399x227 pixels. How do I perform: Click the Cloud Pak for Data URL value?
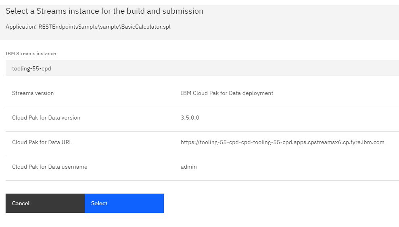(x=282, y=142)
